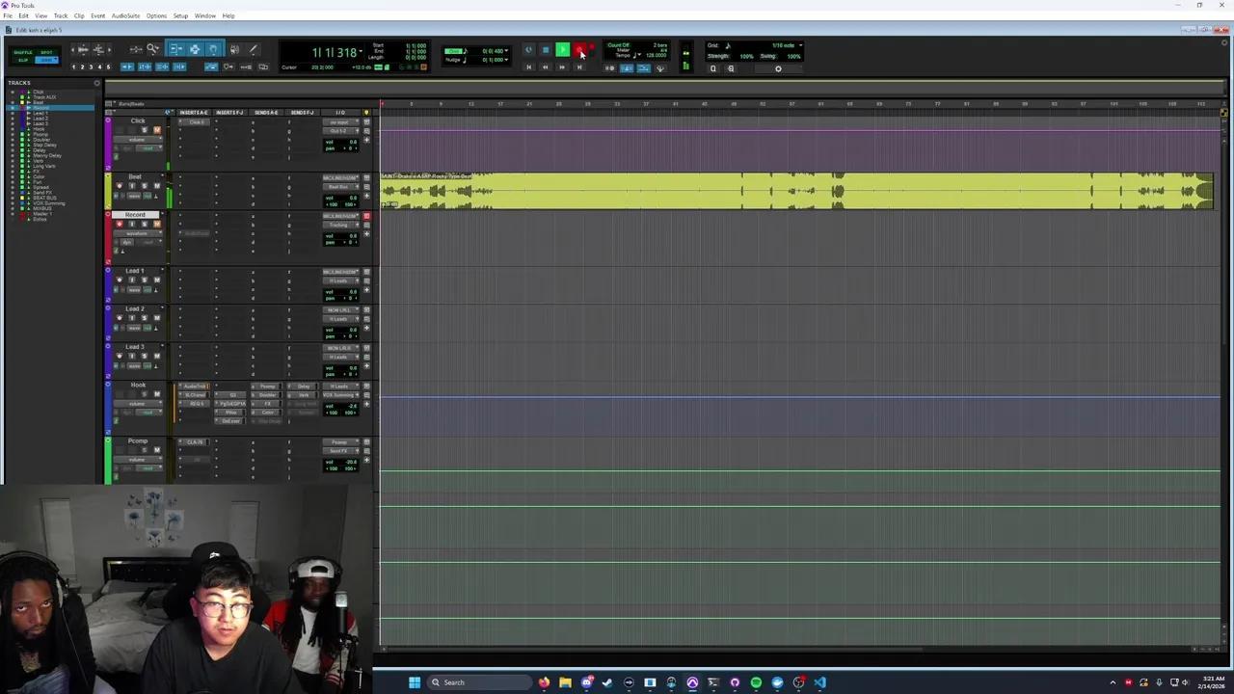The width and height of the screenshot is (1234, 694).
Task: Open the Track menu
Action: point(61,15)
